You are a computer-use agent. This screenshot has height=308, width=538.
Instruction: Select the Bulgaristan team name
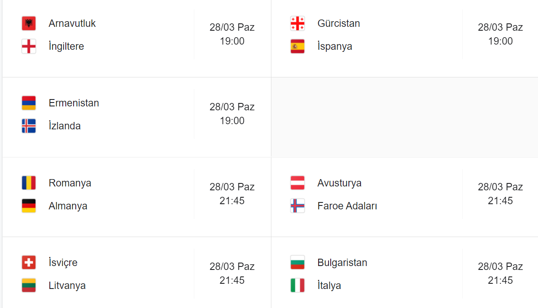click(342, 263)
